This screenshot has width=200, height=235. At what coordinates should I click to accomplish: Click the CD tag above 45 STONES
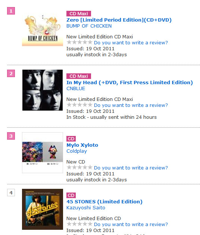point(71,195)
